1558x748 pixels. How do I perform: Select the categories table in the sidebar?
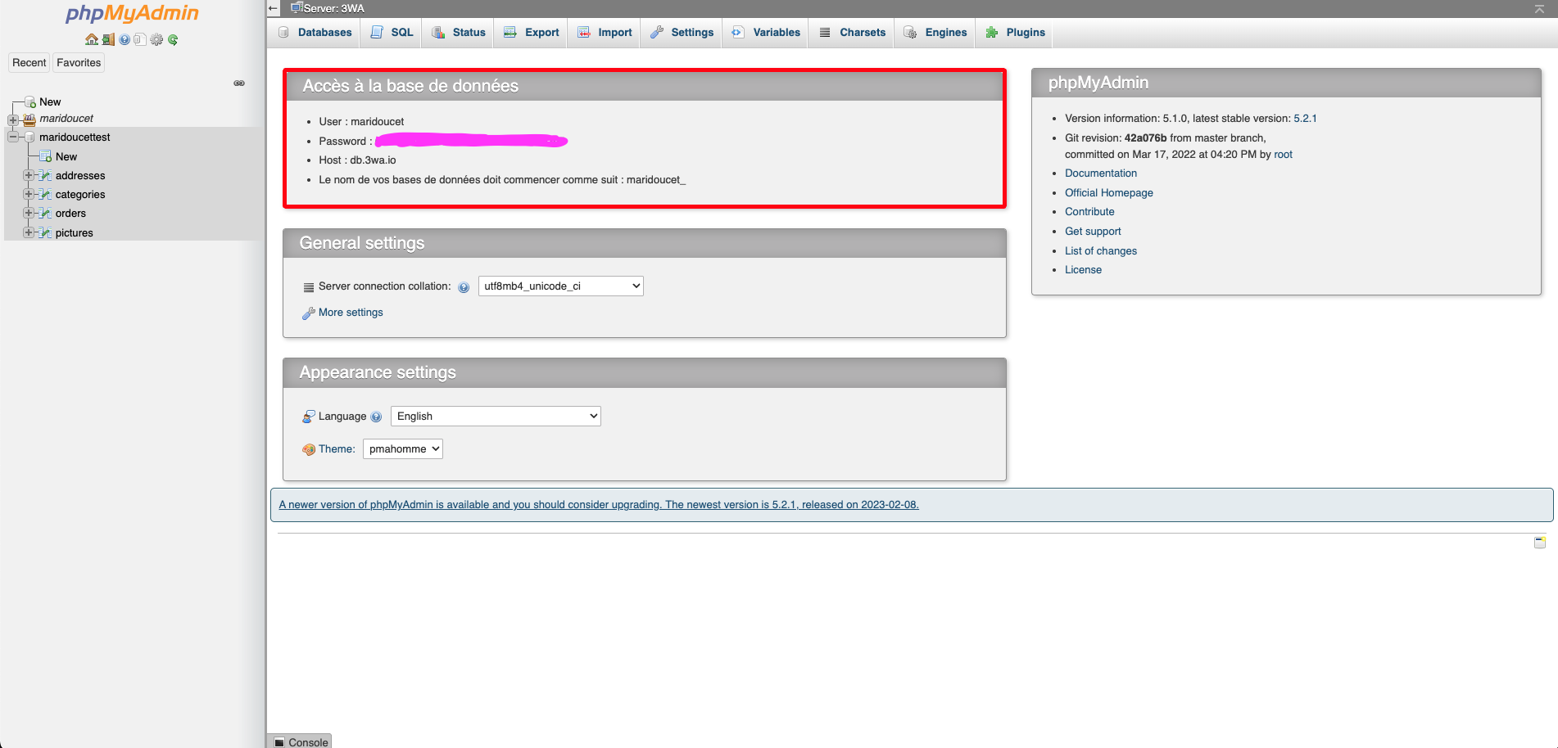(x=80, y=194)
